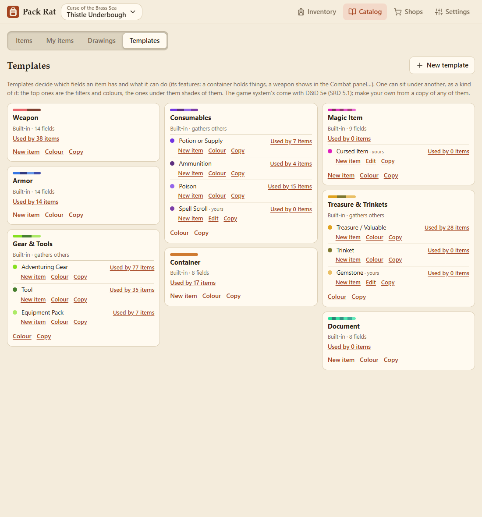Change colour of Potion or Supply
This screenshot has height=517, width=482.
pos(217,151)
